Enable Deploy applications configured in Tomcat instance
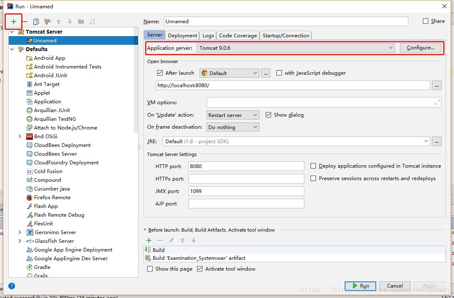454x298 pixels. tap(313, 166)
